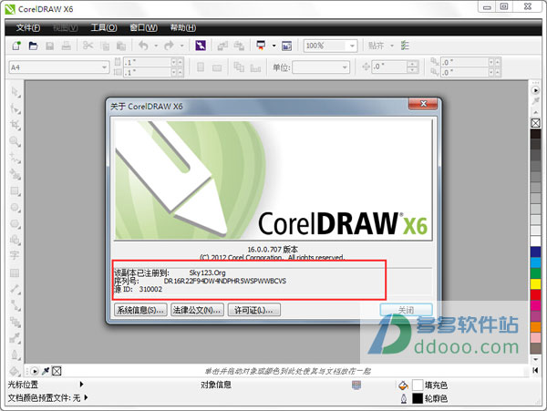Click the Redo arrow icon
The image size is (547, 411).
[169, 46]
